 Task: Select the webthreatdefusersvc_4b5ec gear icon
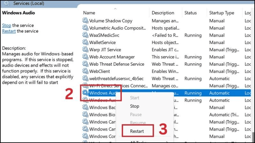tap(85, 78)
